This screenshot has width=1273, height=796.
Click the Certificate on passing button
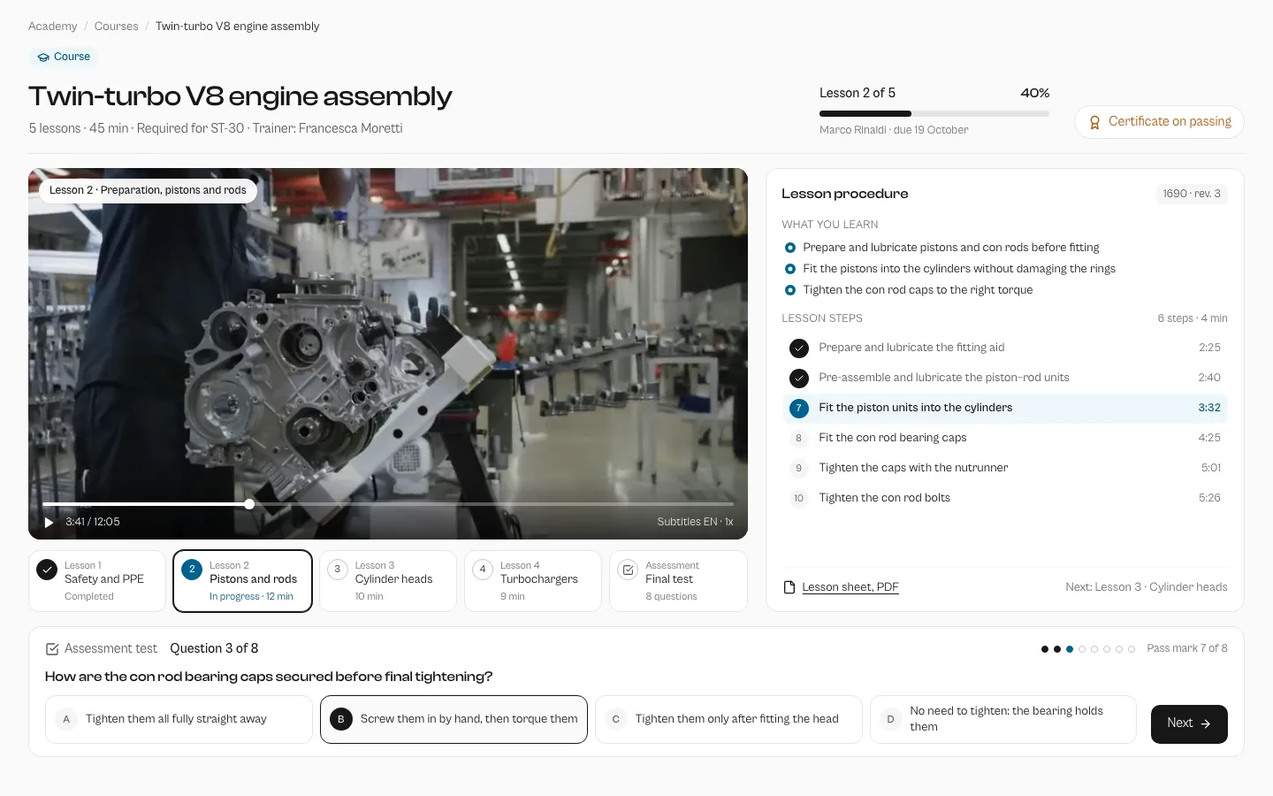pyautogui.click(x=1159, y=122)
